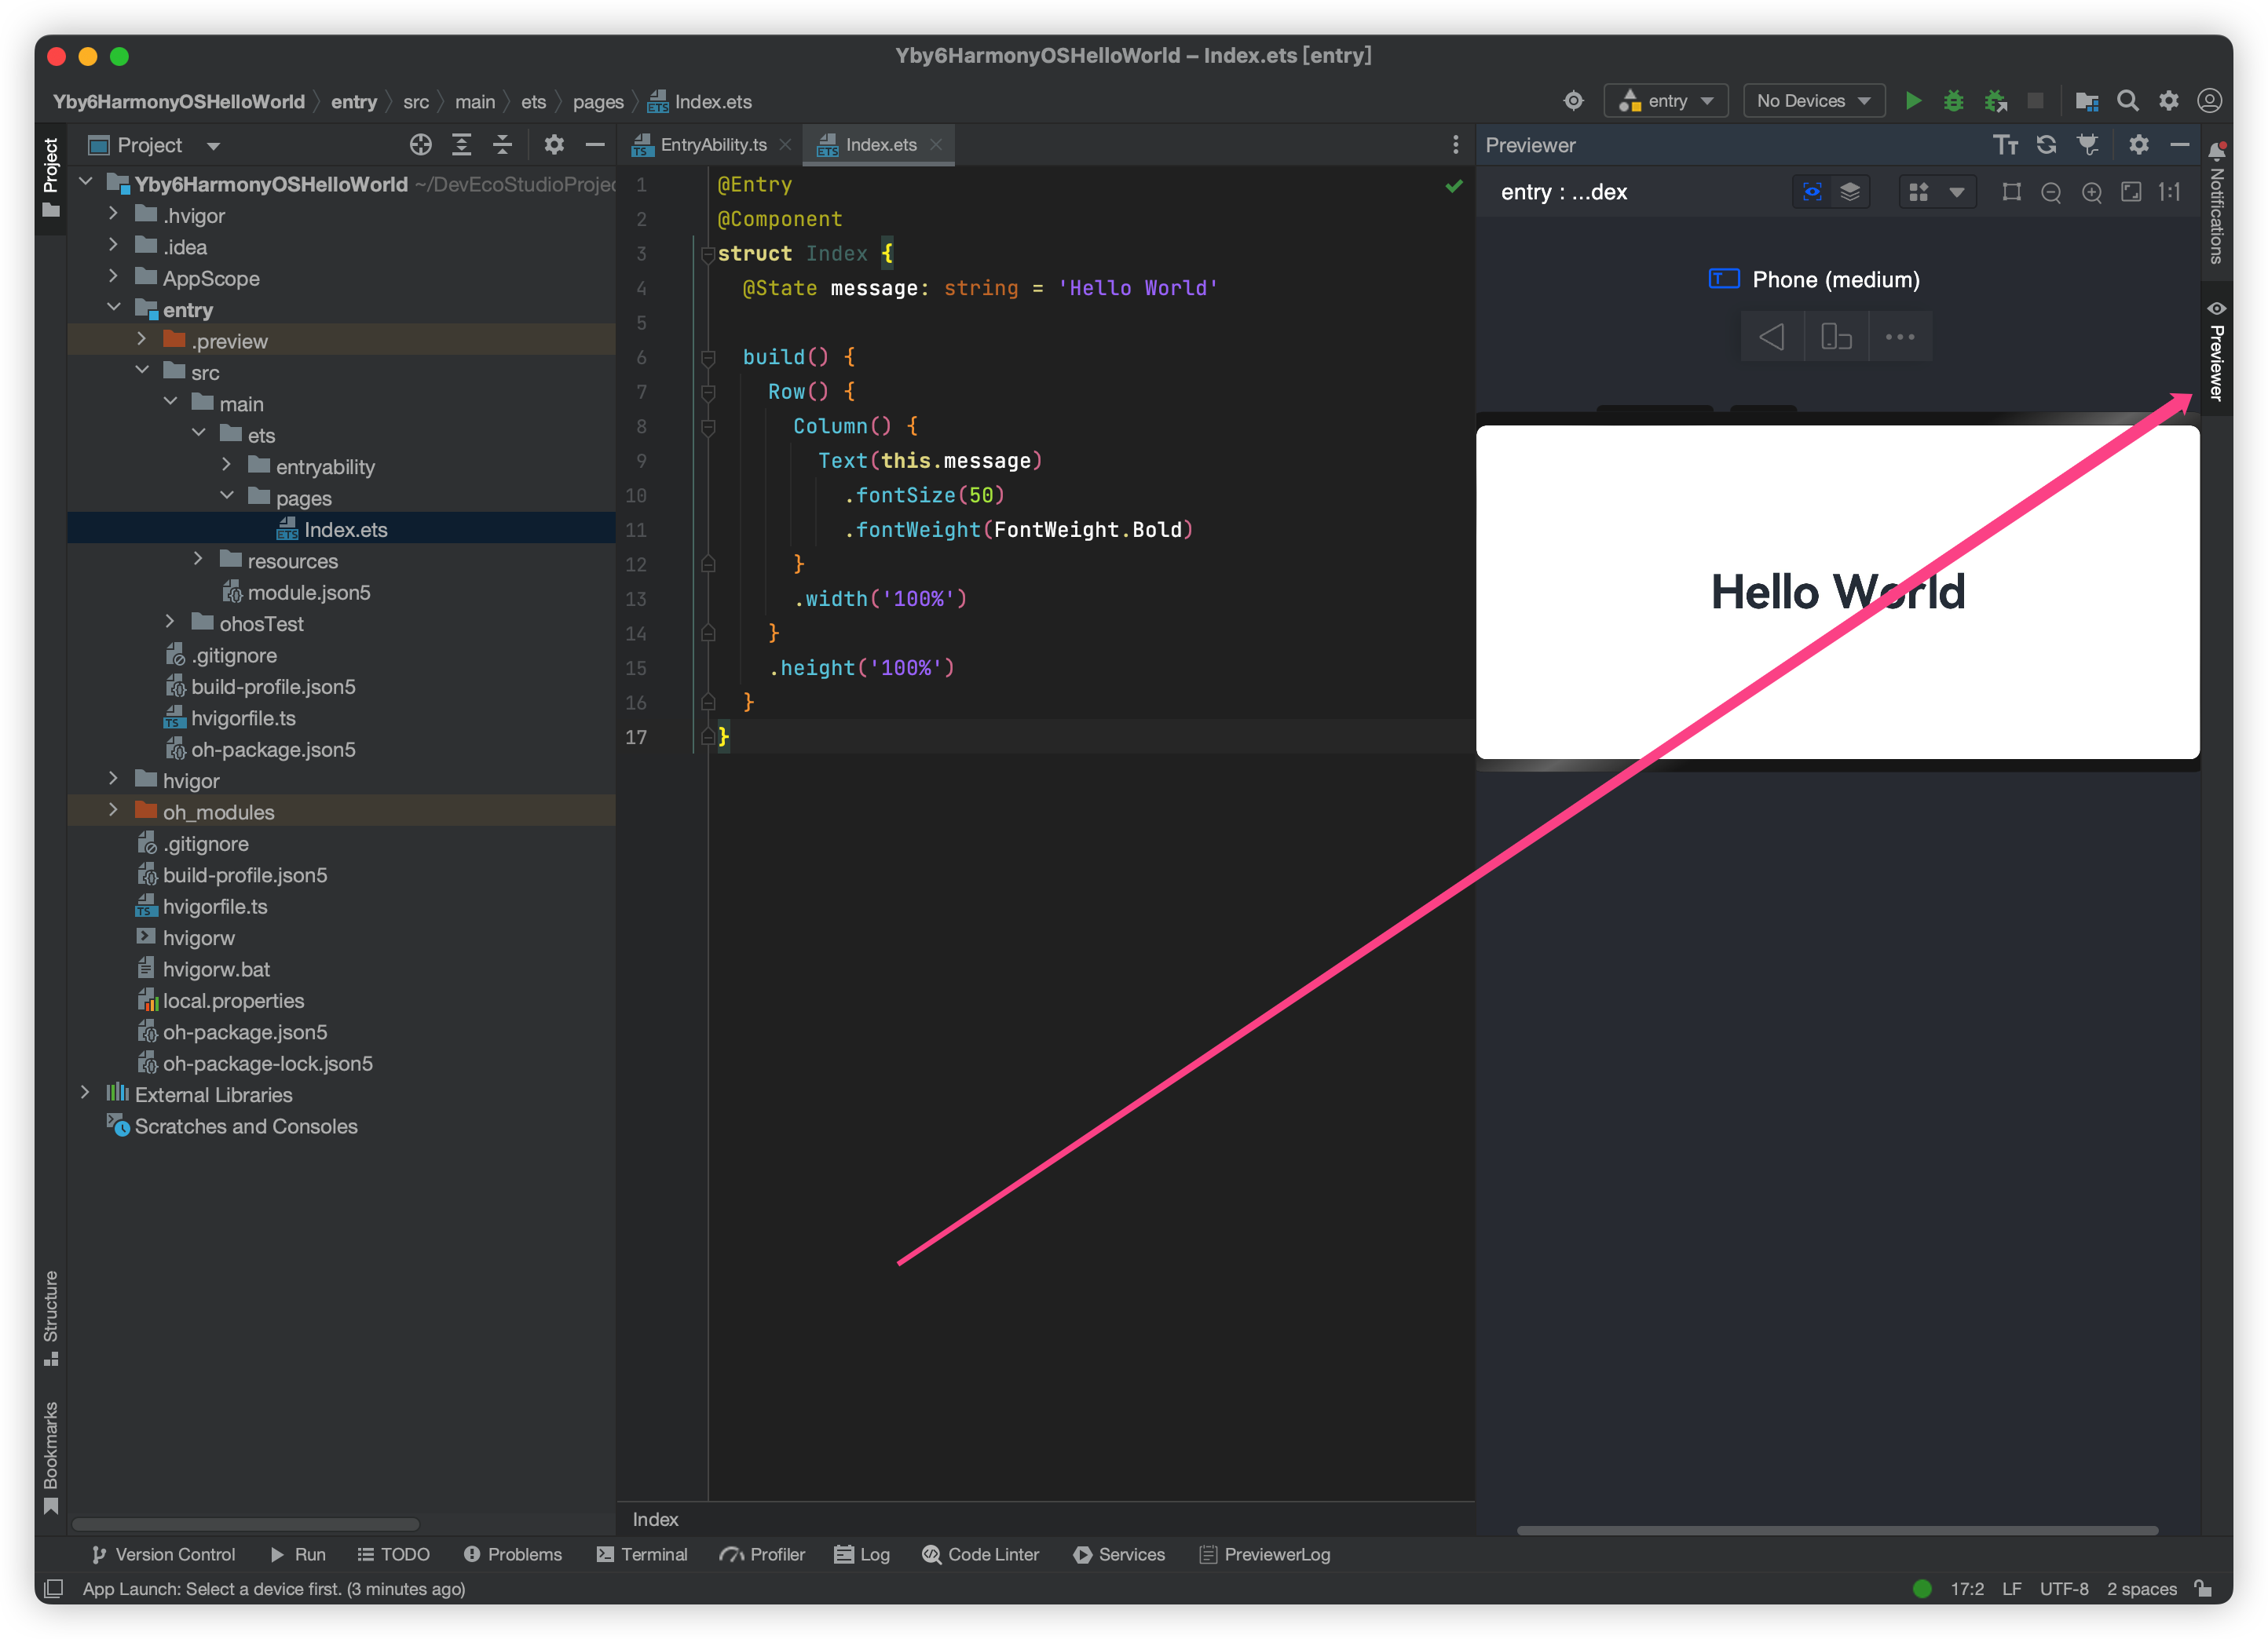
Task: Toggle inspector mode eye icon
Action: pos(1812,192)
